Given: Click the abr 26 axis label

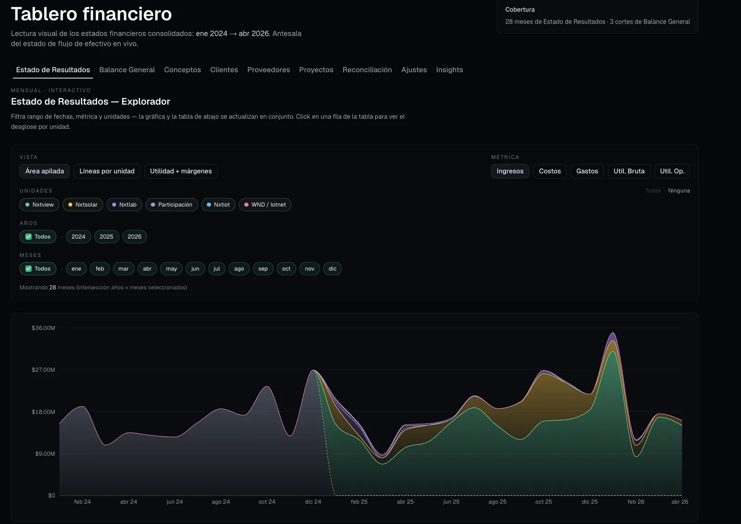Looking at the screenshot, I should (680, 502).
